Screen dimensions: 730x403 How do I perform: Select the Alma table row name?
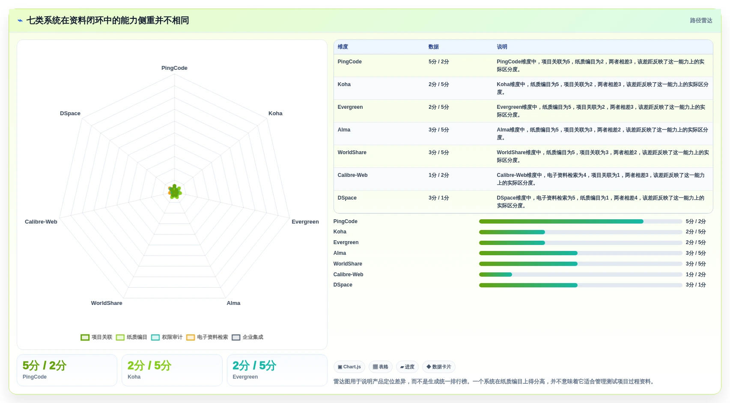tap(344, 130)
